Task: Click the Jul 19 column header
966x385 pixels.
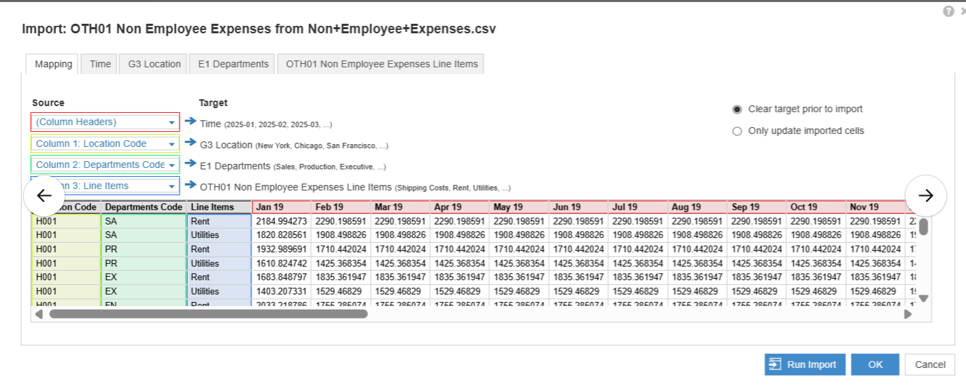Action: (638, 207)
